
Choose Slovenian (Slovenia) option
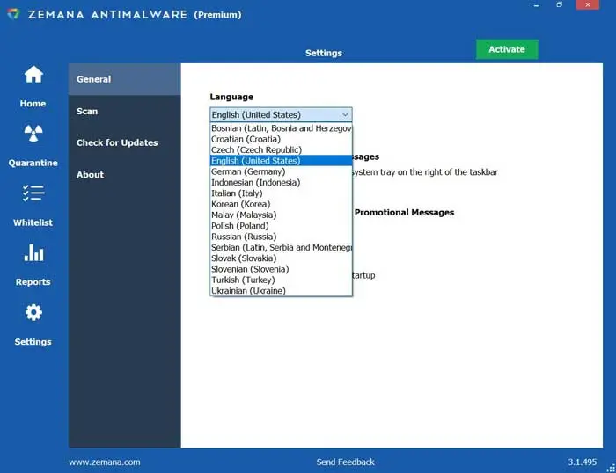click(x=282, y=269)
